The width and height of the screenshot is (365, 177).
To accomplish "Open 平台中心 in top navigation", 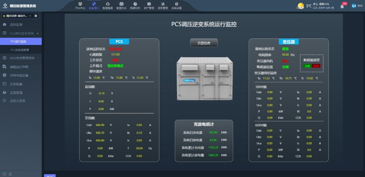I will (80, 5).
